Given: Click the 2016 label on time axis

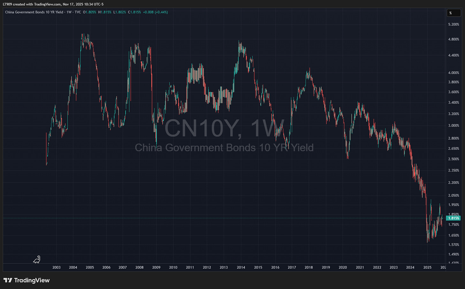Looking at the screenshot, I should pyautogui.click(x=275, y=267).
